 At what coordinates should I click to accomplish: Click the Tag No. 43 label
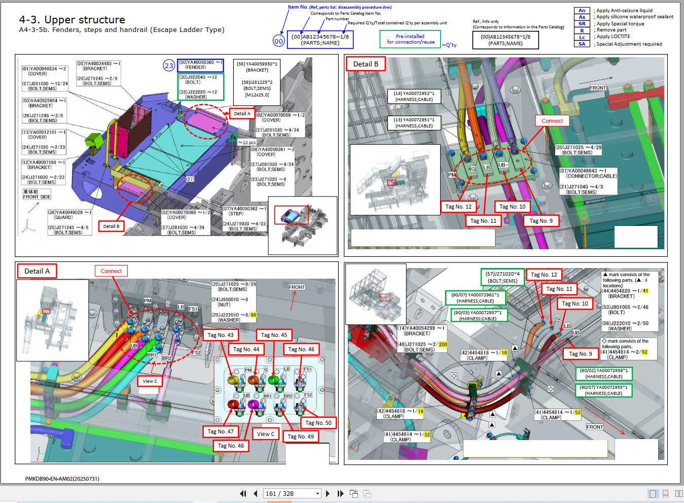(x=221, y=335)
